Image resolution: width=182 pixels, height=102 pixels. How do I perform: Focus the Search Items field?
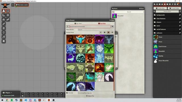click(x=167, y=11)
